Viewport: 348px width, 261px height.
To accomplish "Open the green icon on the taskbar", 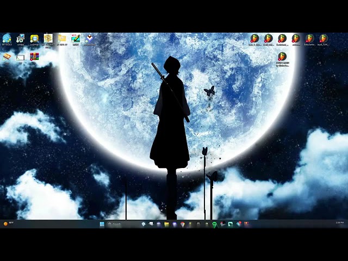I will (x=214, y=225).
